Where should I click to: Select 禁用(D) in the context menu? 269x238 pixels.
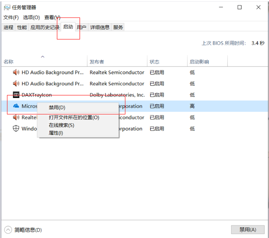pos(57,107)
